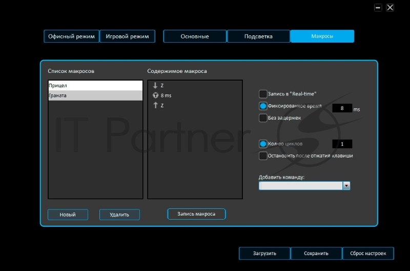Close the application with the X icon
Viewport: 410px width, 271px height.
point(391,8)
